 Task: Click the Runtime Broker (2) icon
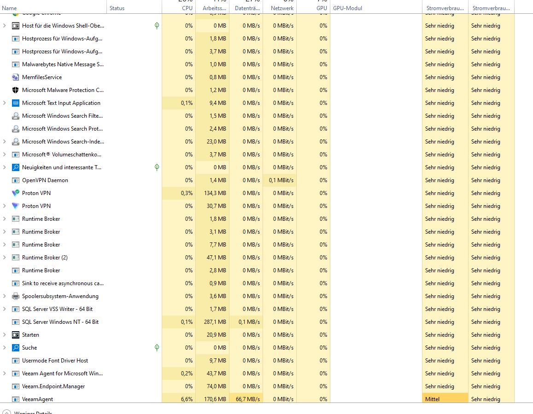pos(15,258)
